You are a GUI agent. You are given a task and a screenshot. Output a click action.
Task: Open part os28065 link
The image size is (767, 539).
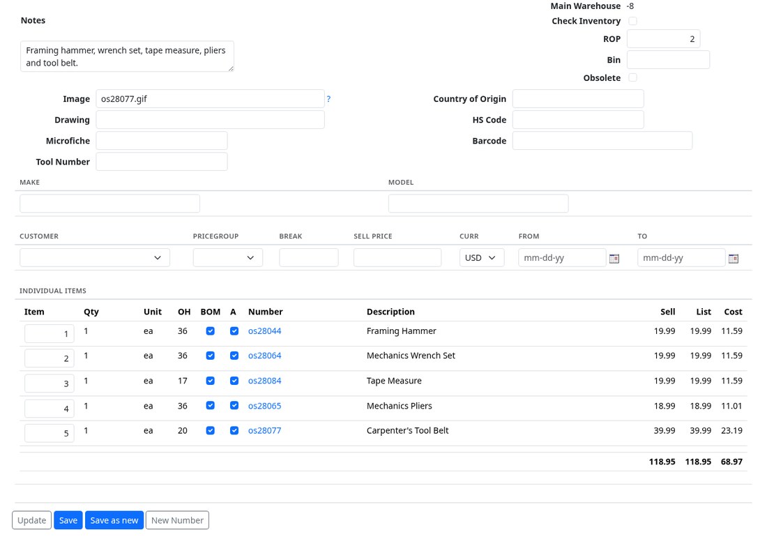[x=265, y=406]
